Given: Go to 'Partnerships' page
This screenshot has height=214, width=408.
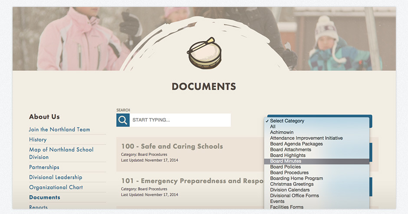Looking at the screenshot, I should [x=44, y=167].
